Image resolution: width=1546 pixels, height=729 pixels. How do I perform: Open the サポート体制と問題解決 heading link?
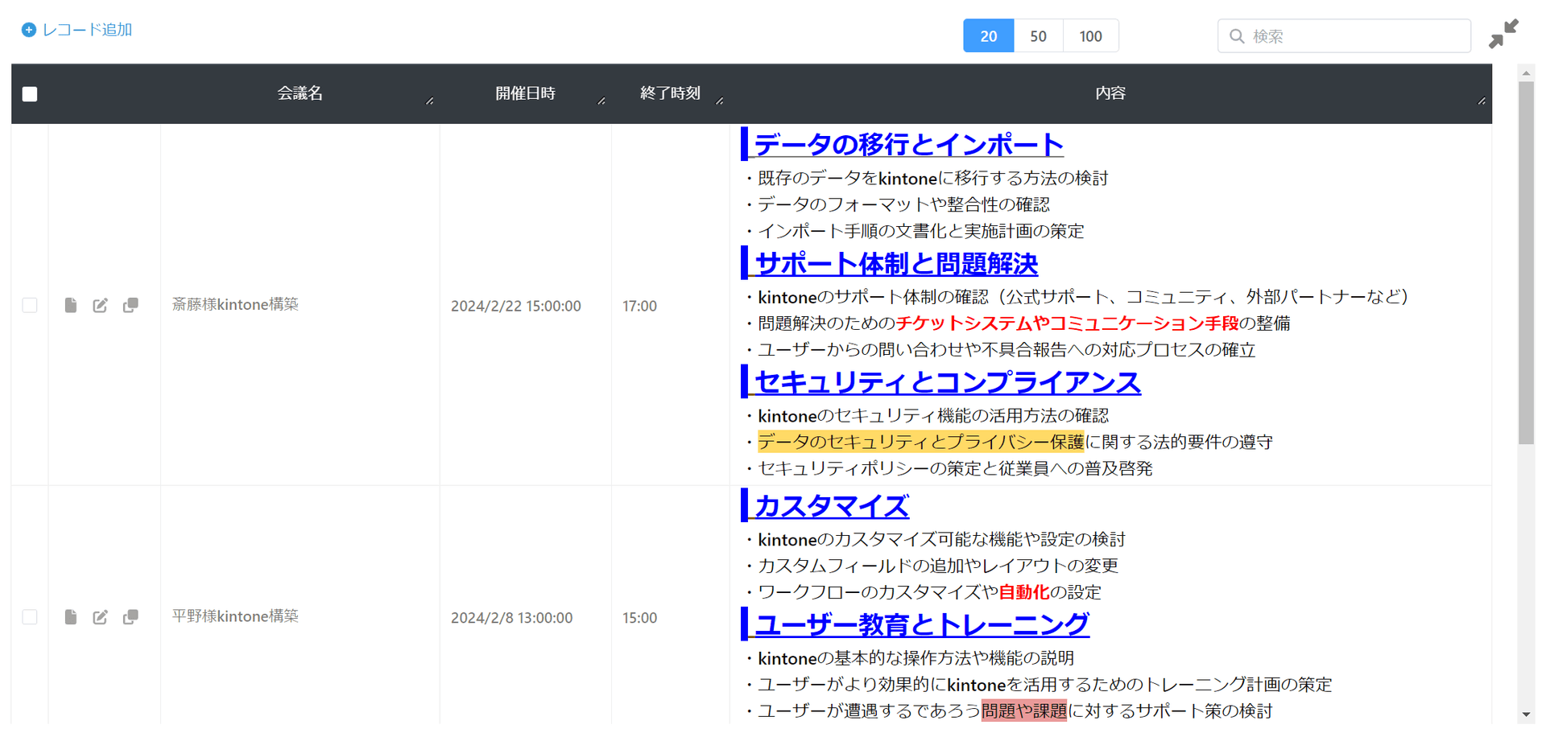point(896,263)
